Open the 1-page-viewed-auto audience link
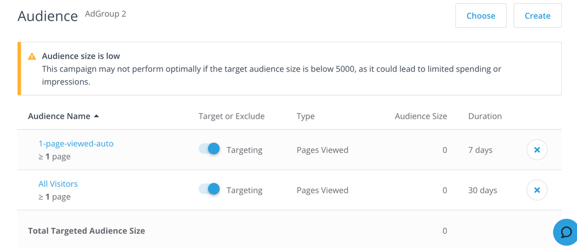The height and width of the screenshot is (248, 577). [x=76, y=144]
